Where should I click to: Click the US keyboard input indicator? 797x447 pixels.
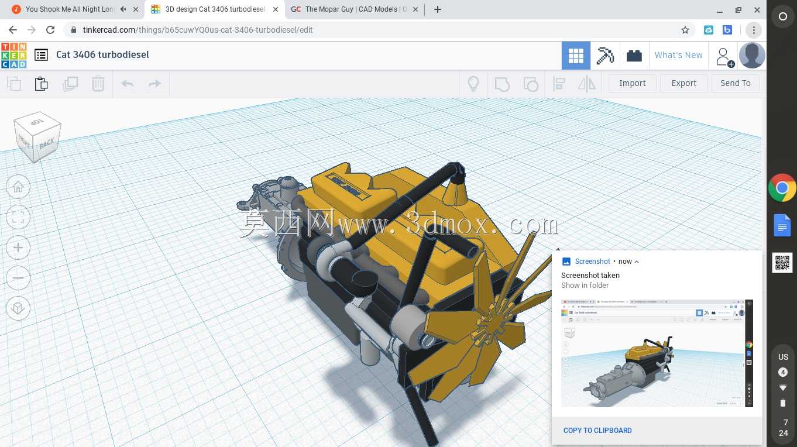pos(783,357)
